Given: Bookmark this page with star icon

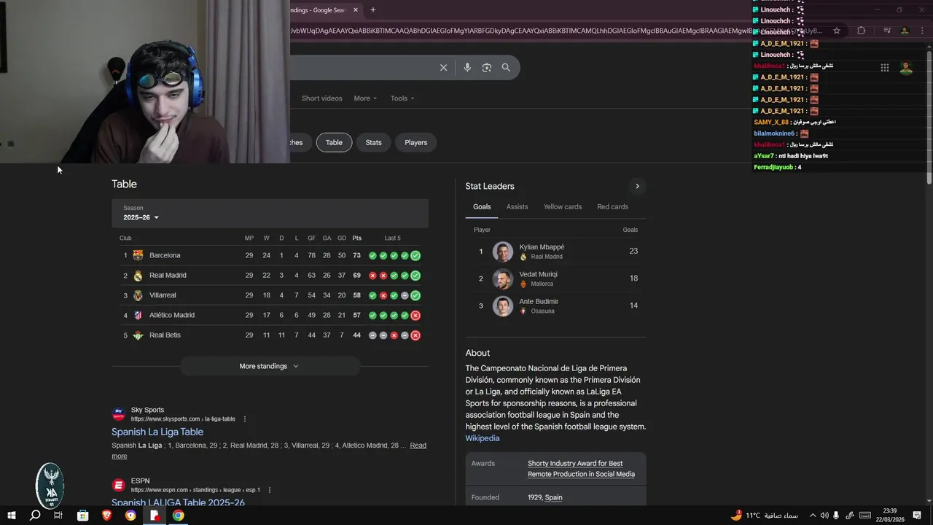Looking at the screenshot, I should 837,31.
